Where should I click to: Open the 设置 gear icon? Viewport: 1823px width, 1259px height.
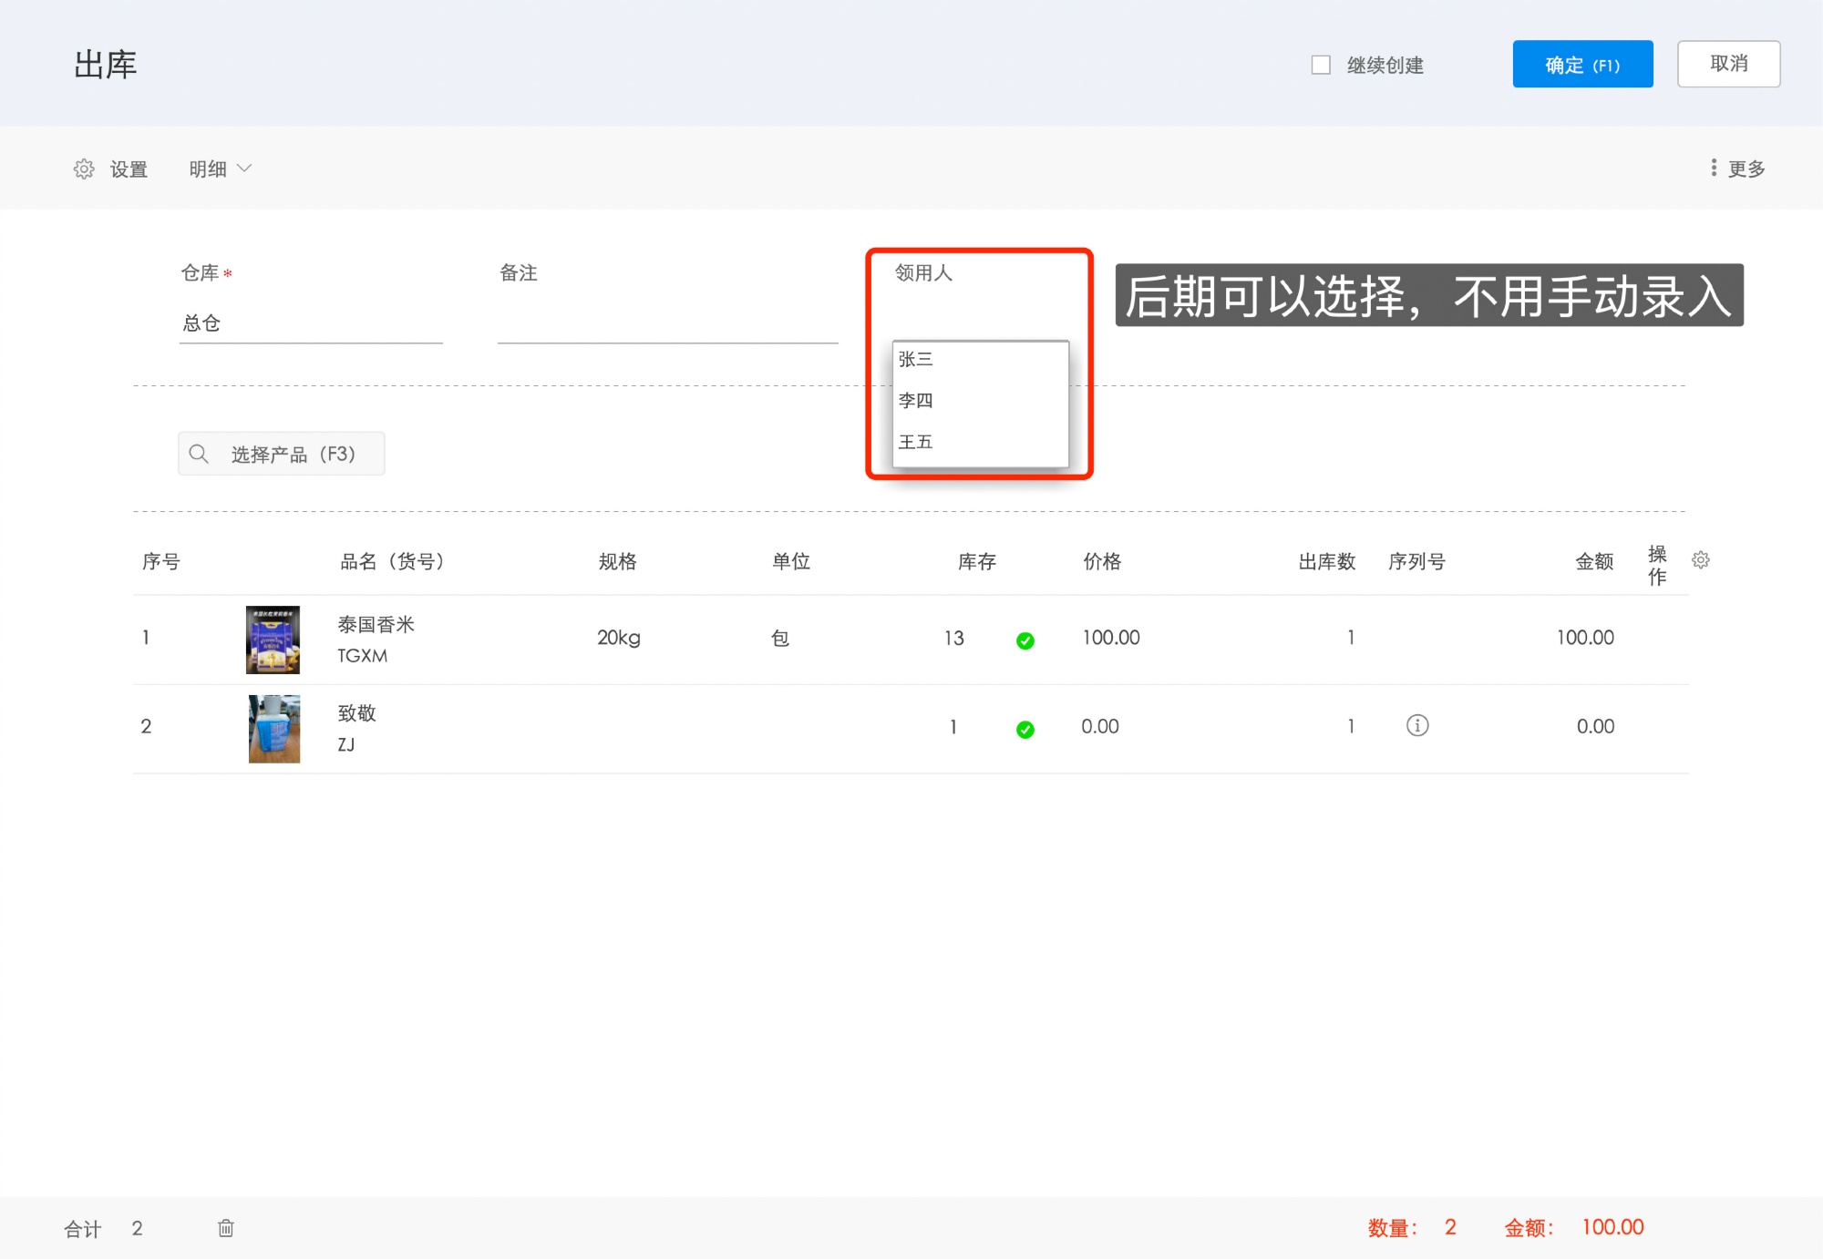[84, 169]
